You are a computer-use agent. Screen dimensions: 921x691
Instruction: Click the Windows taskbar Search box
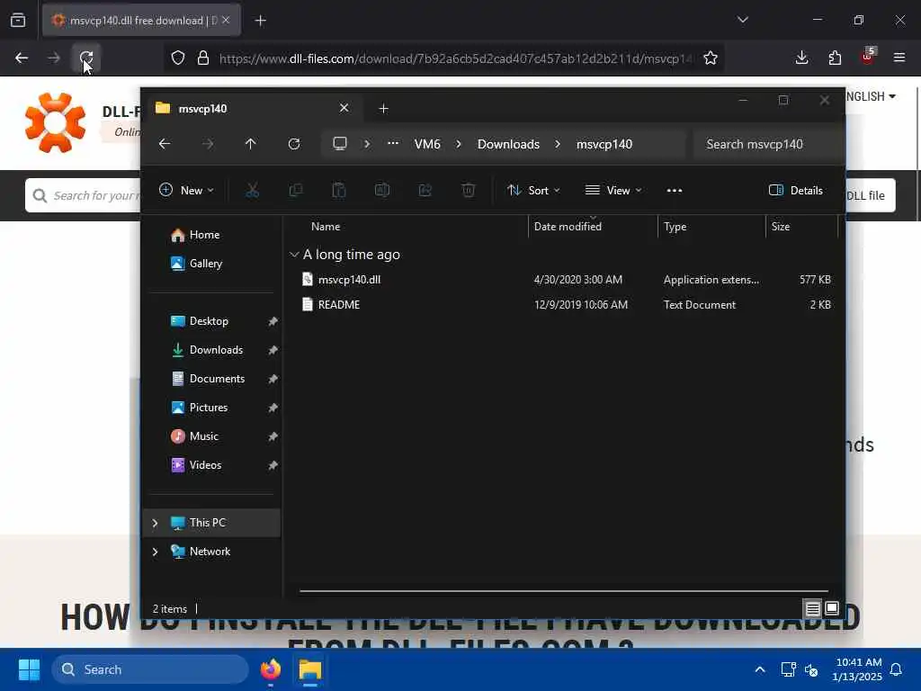pos(150,669)
